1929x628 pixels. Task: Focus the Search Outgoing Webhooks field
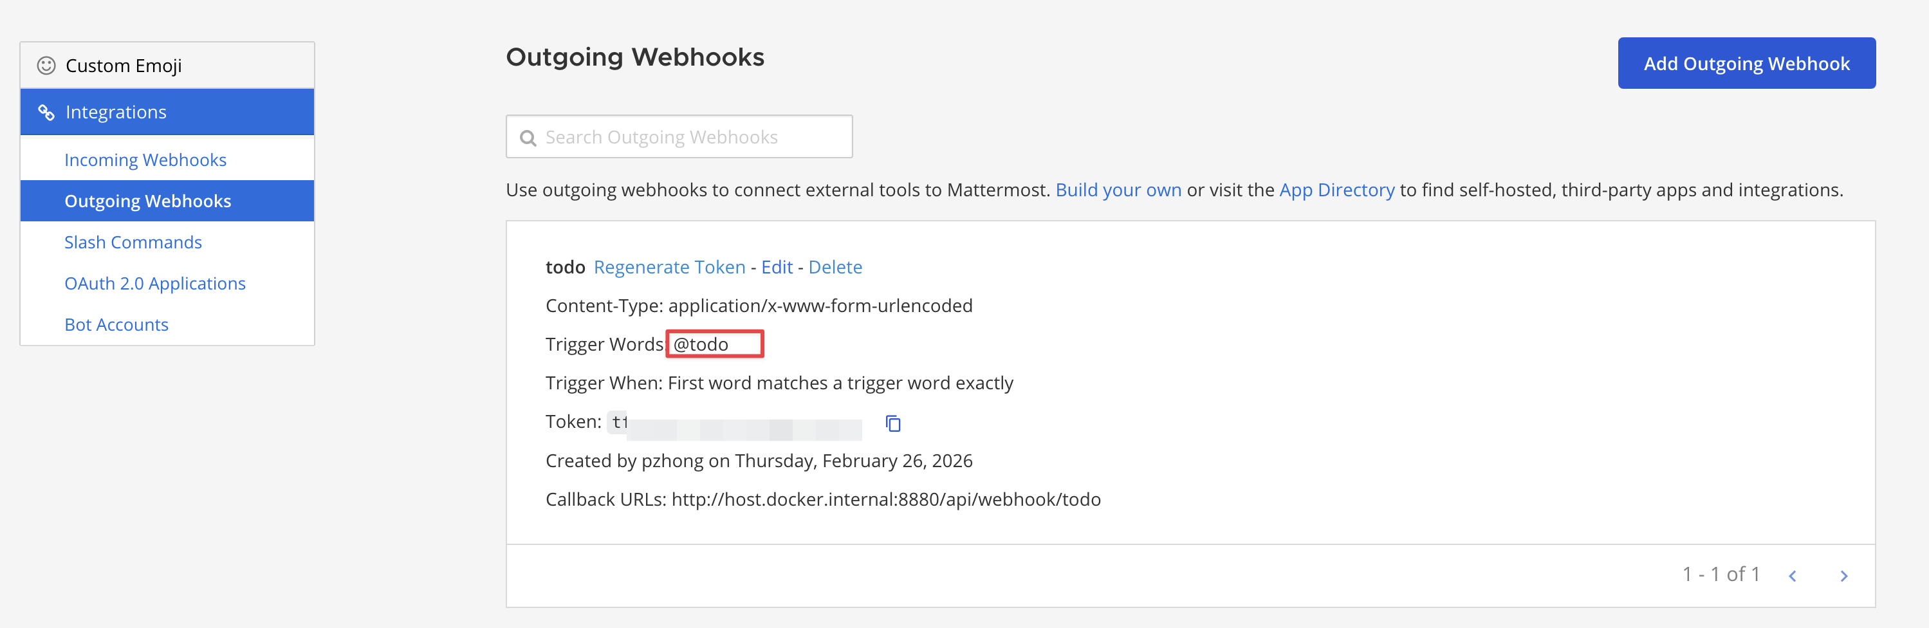point(689,137)
